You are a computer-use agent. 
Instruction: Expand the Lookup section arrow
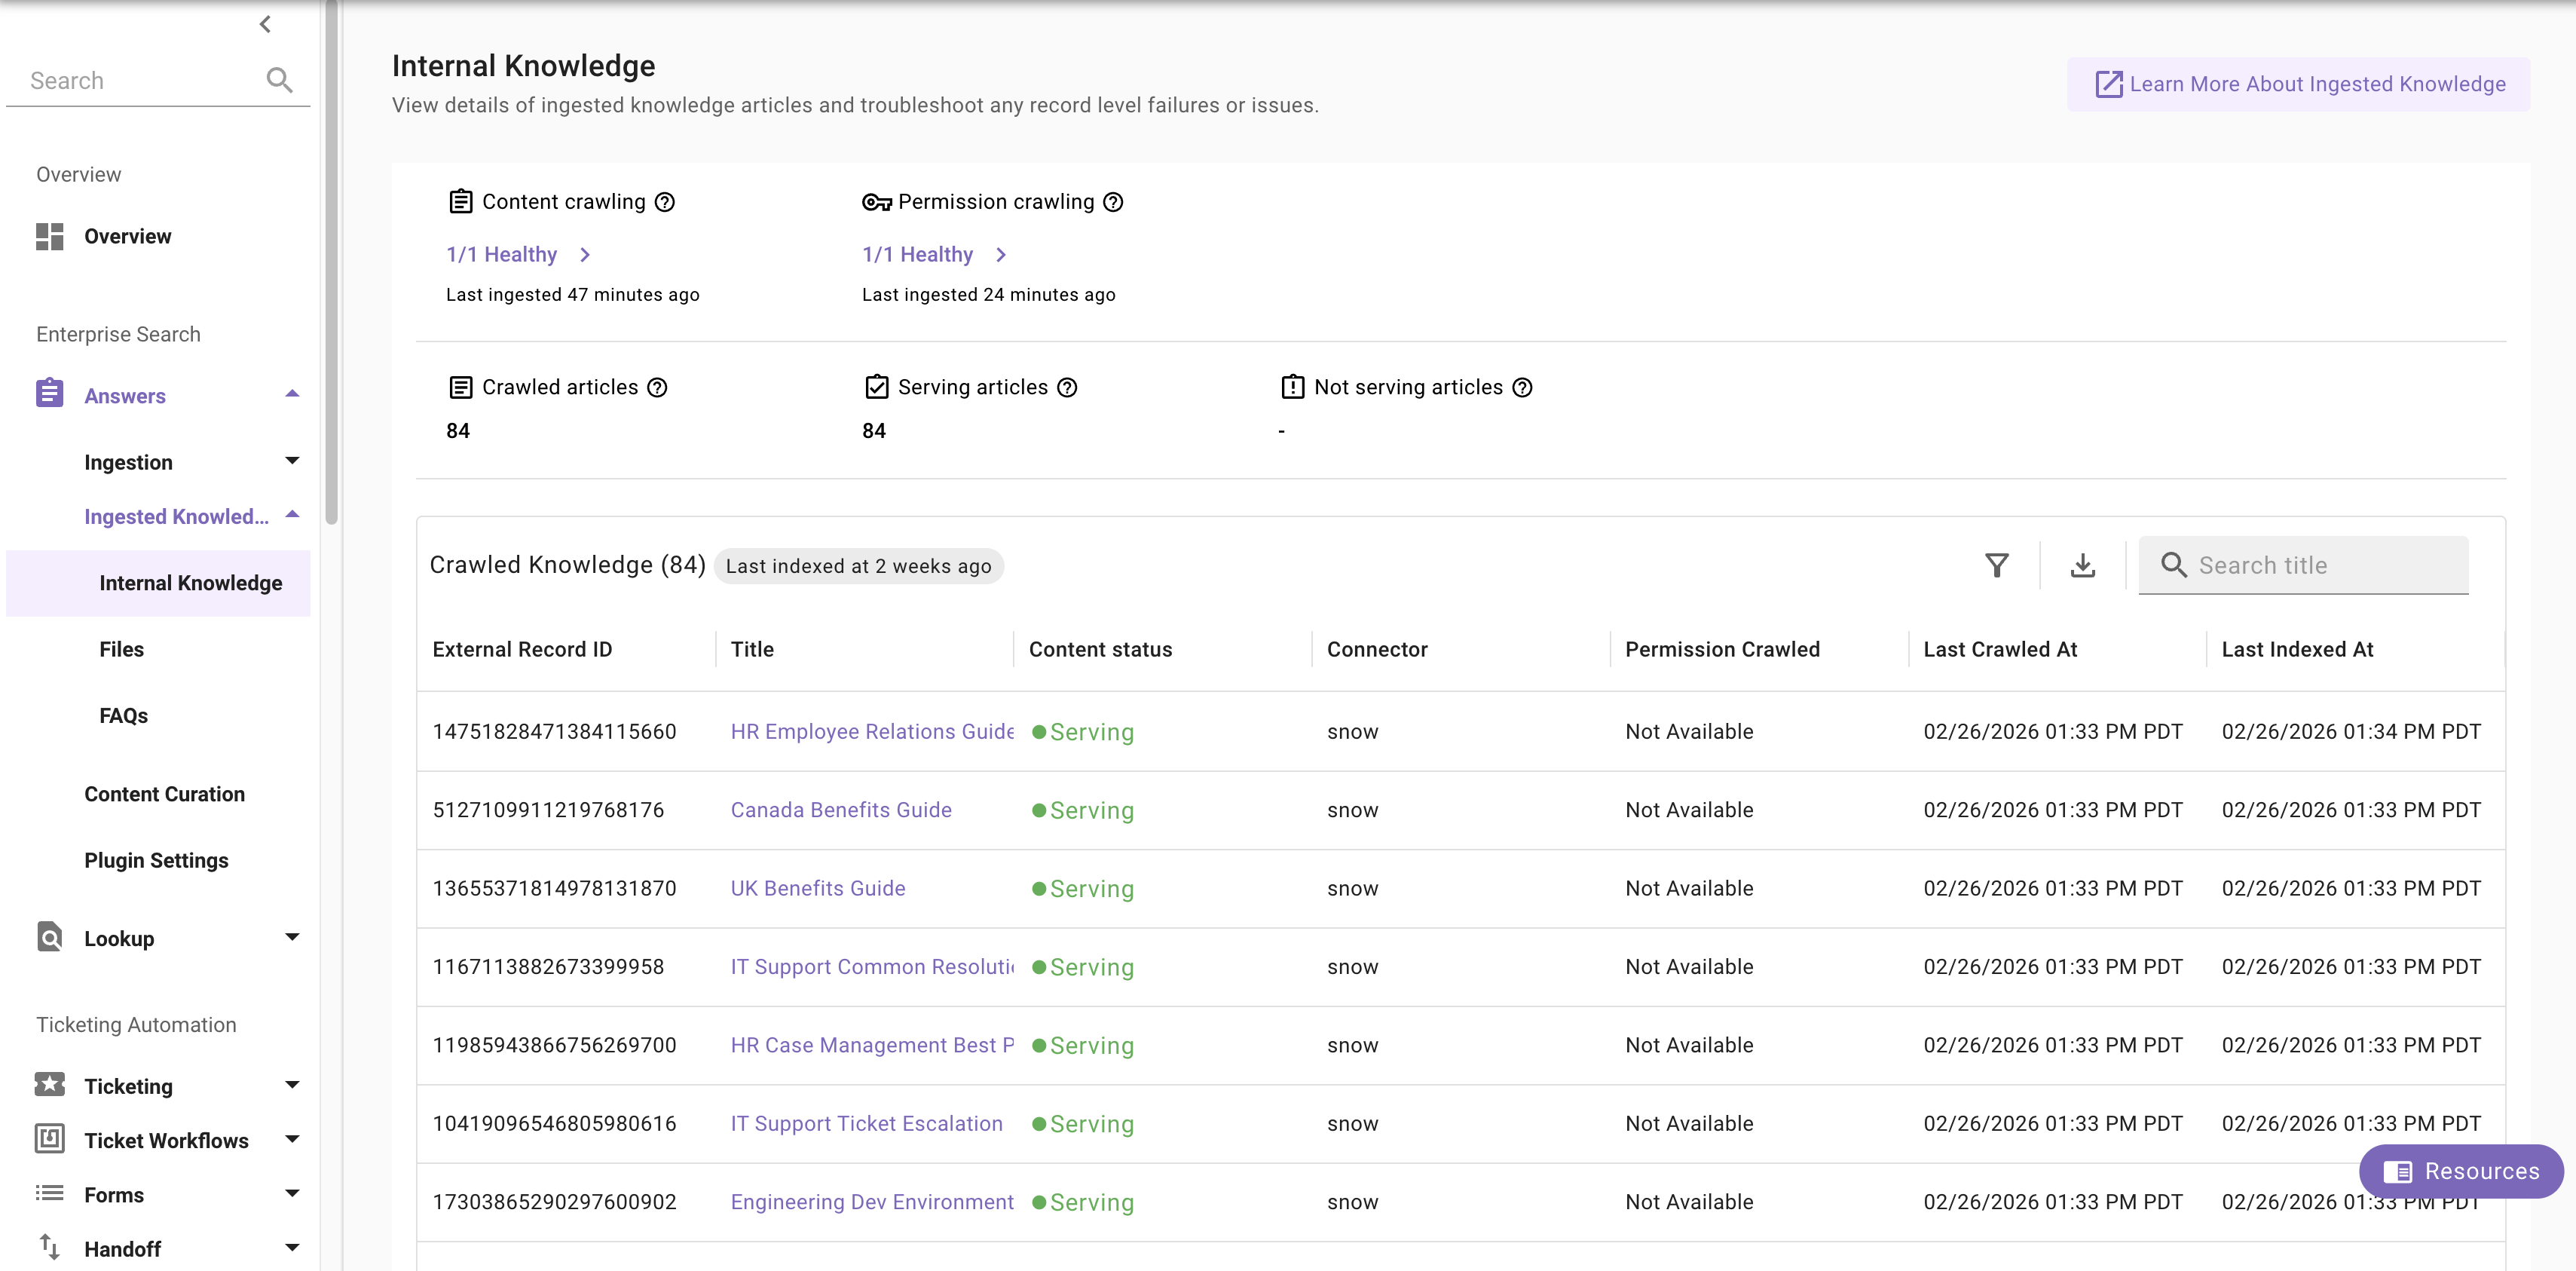click(292, 937)
